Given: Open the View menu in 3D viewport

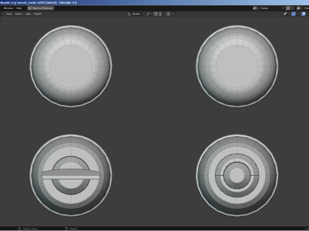Looking at the screenshot, I should click(9, 14).
